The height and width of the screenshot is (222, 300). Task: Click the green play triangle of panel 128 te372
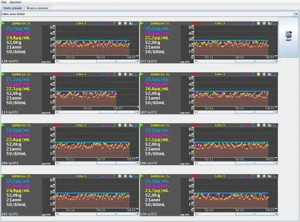[x=3, y=23]
